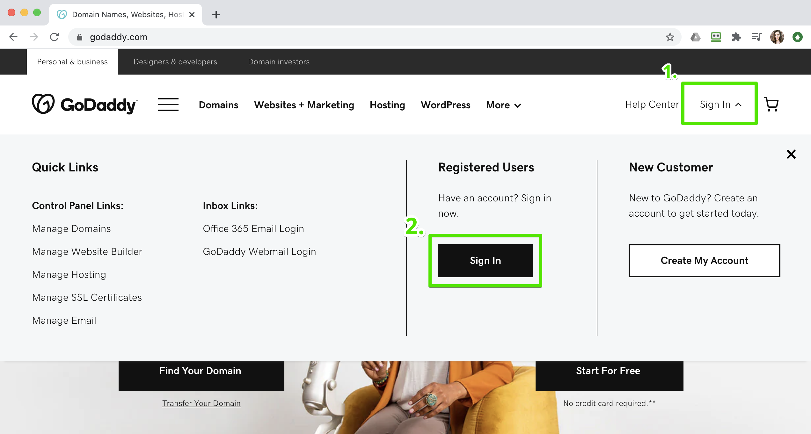811x434 pixels.
Task: Open the hamburger menu
Action: click(168, 105)
